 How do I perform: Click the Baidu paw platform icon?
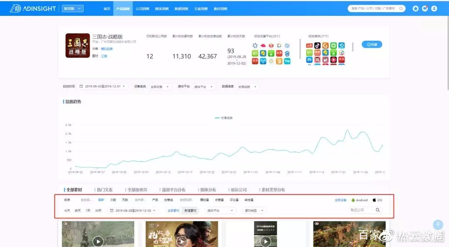[287, 53]
